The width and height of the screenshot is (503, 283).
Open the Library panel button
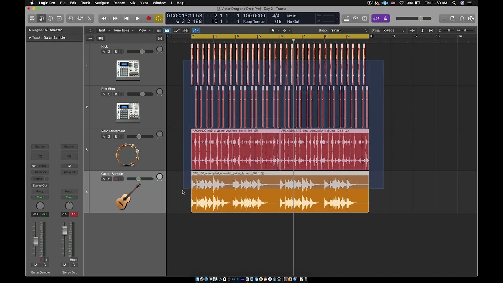[32, 18]
